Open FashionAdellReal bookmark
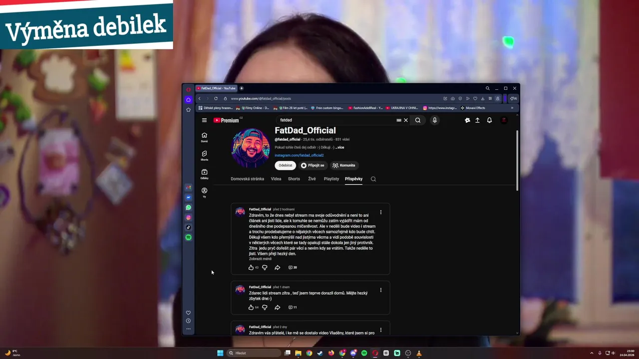The image size is (639, 359). point(365,108)
